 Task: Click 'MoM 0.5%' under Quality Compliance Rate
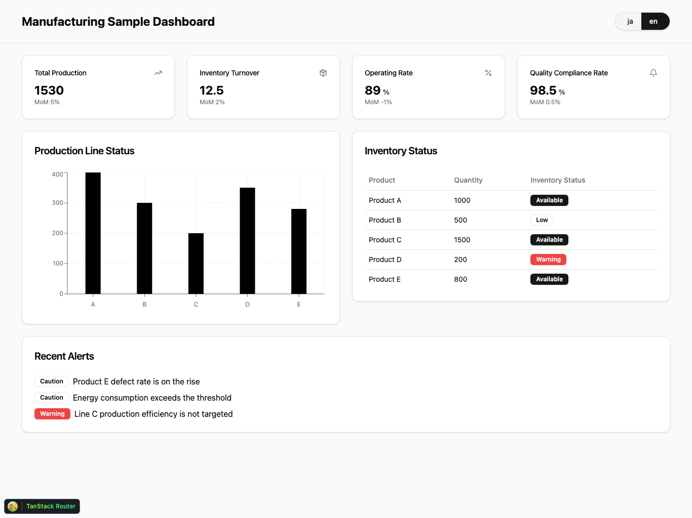(x=545, y=102)
